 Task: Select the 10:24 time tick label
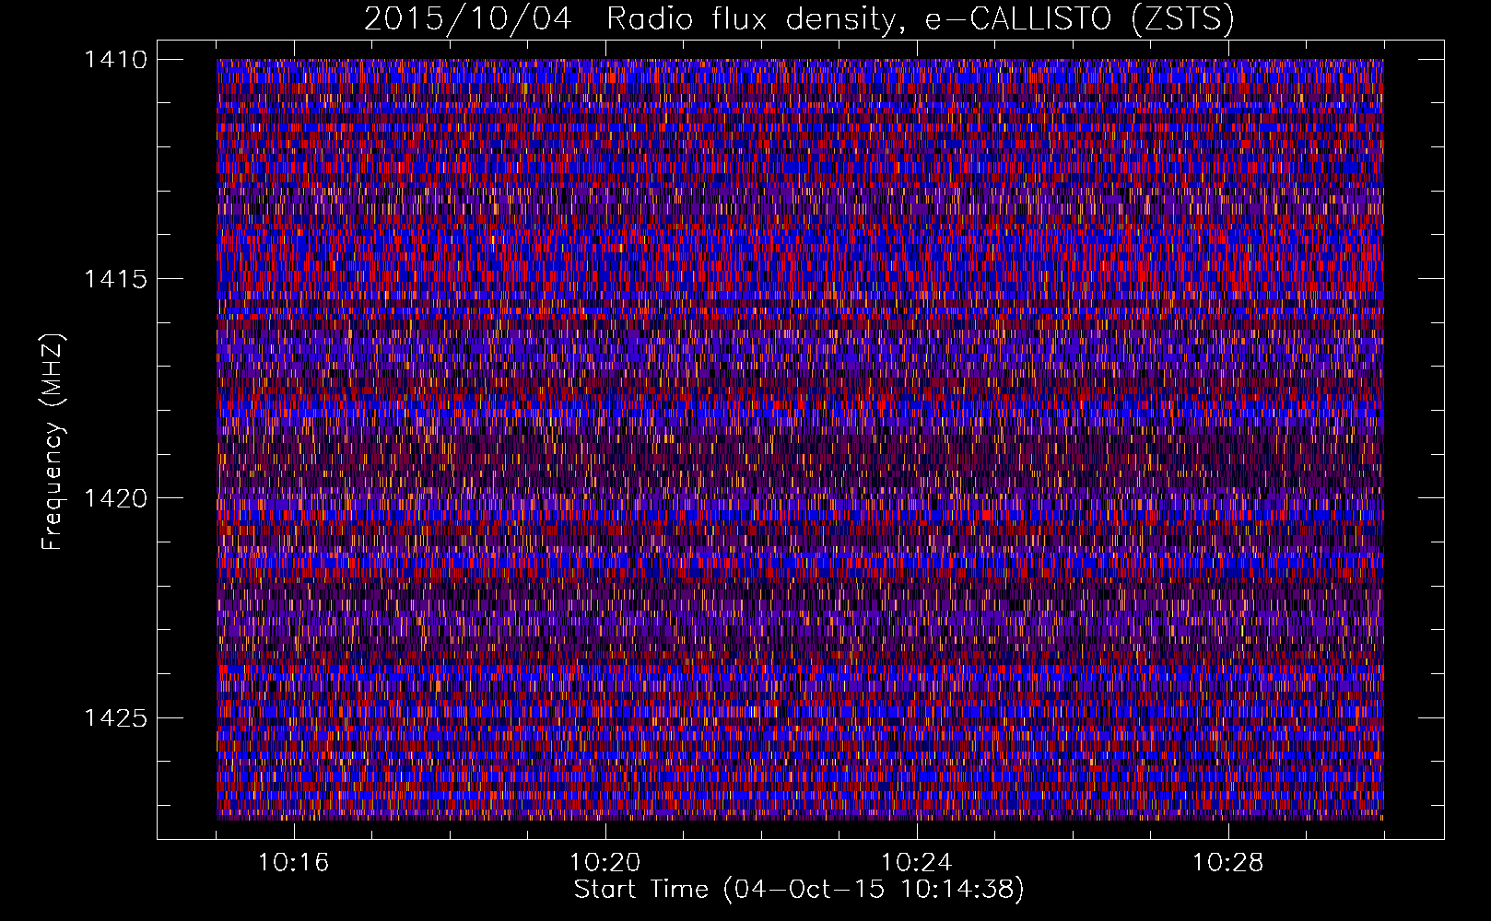click(917, 863)
